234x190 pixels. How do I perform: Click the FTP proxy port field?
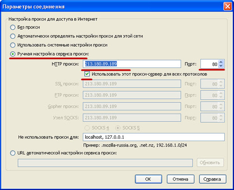pyautogui.click(x=209, y=95)
